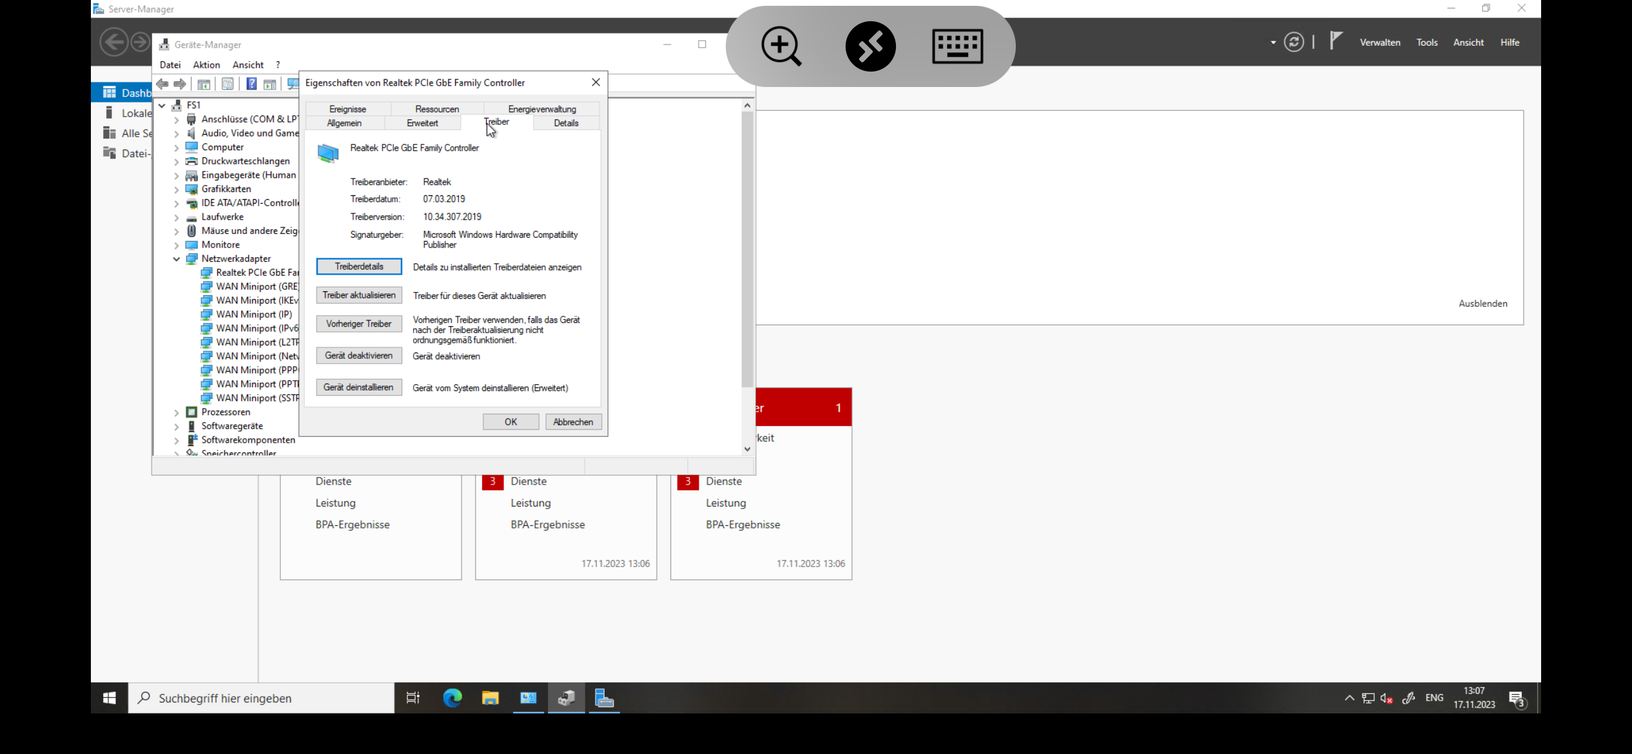This screenshot has width=1632, height=754.
Task: Click the Treiber aktualisieren button
Action: [x=359, y=295]
